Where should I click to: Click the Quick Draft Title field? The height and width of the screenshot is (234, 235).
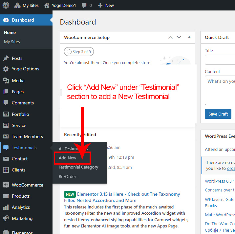coord(220,60)
